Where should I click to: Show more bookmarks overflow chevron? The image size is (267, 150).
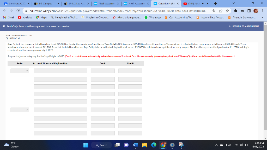click(262, 17)
